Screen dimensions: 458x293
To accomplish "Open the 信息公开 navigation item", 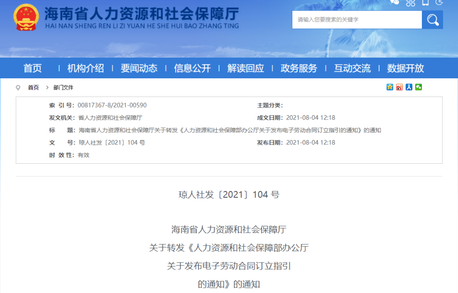I will [x=192, y=68].
